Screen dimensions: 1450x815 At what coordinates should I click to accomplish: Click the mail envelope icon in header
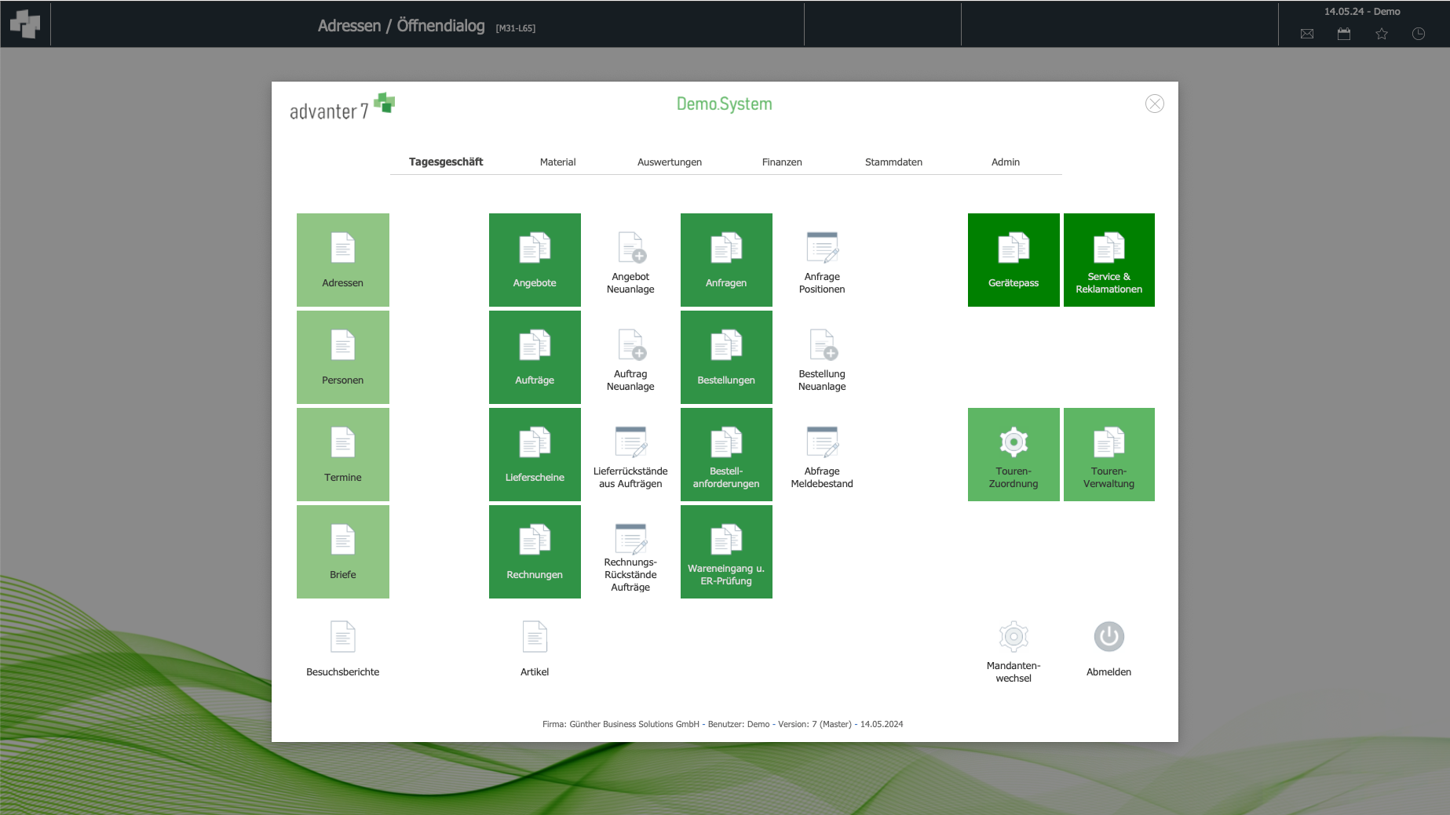[1307, 34]
